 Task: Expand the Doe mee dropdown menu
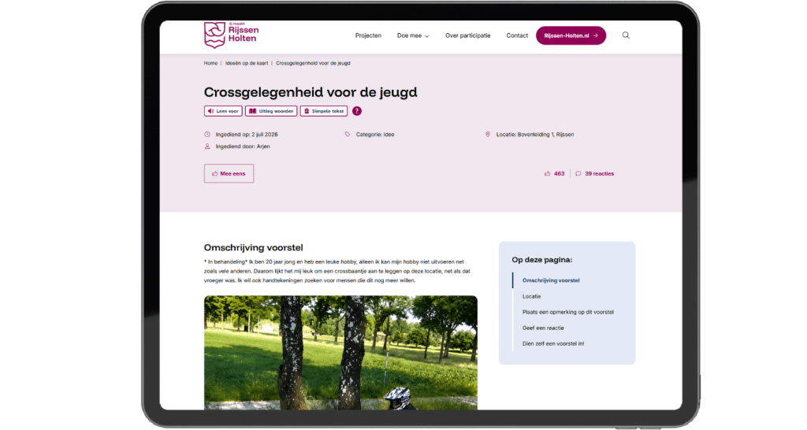[413, 35]
